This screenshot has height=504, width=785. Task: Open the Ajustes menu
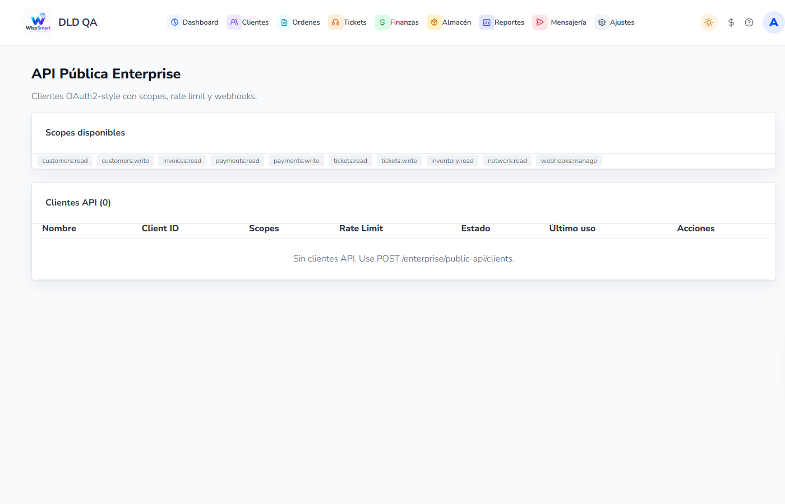click(616, 22)
